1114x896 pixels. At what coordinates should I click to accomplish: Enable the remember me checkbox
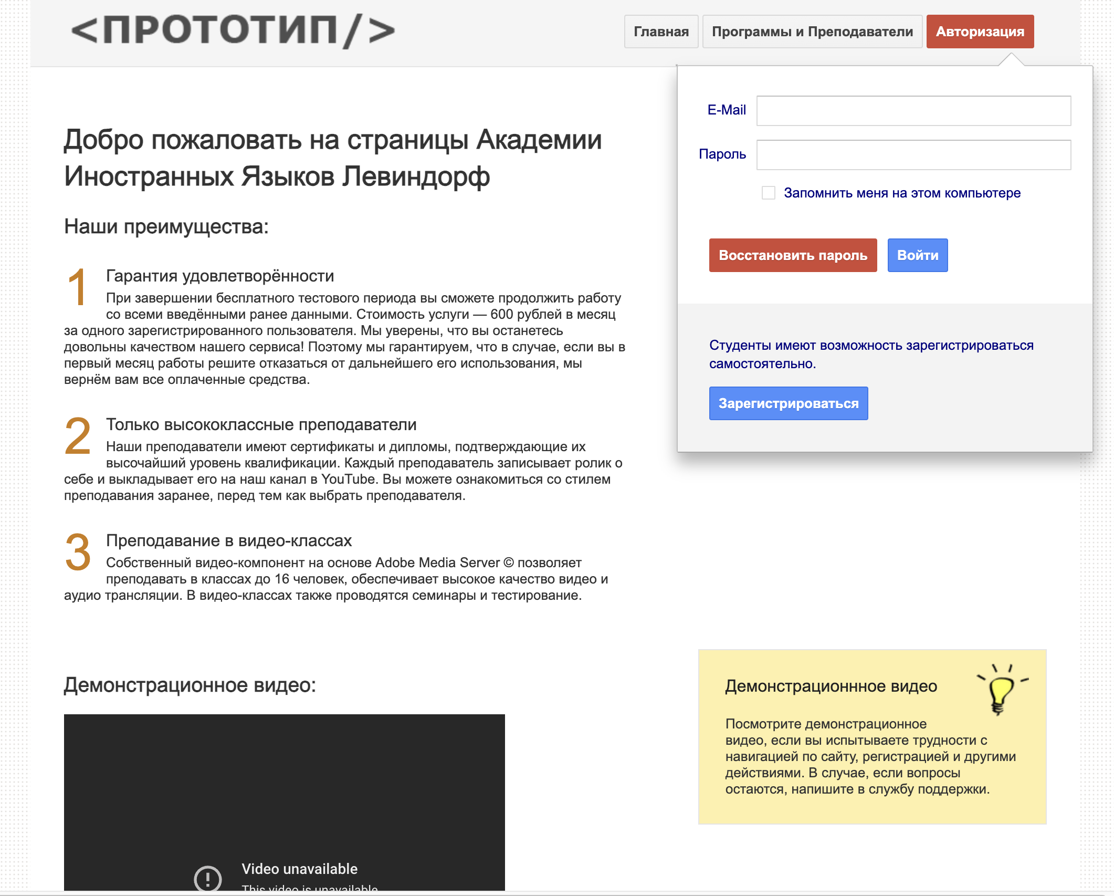click(769, 193)
